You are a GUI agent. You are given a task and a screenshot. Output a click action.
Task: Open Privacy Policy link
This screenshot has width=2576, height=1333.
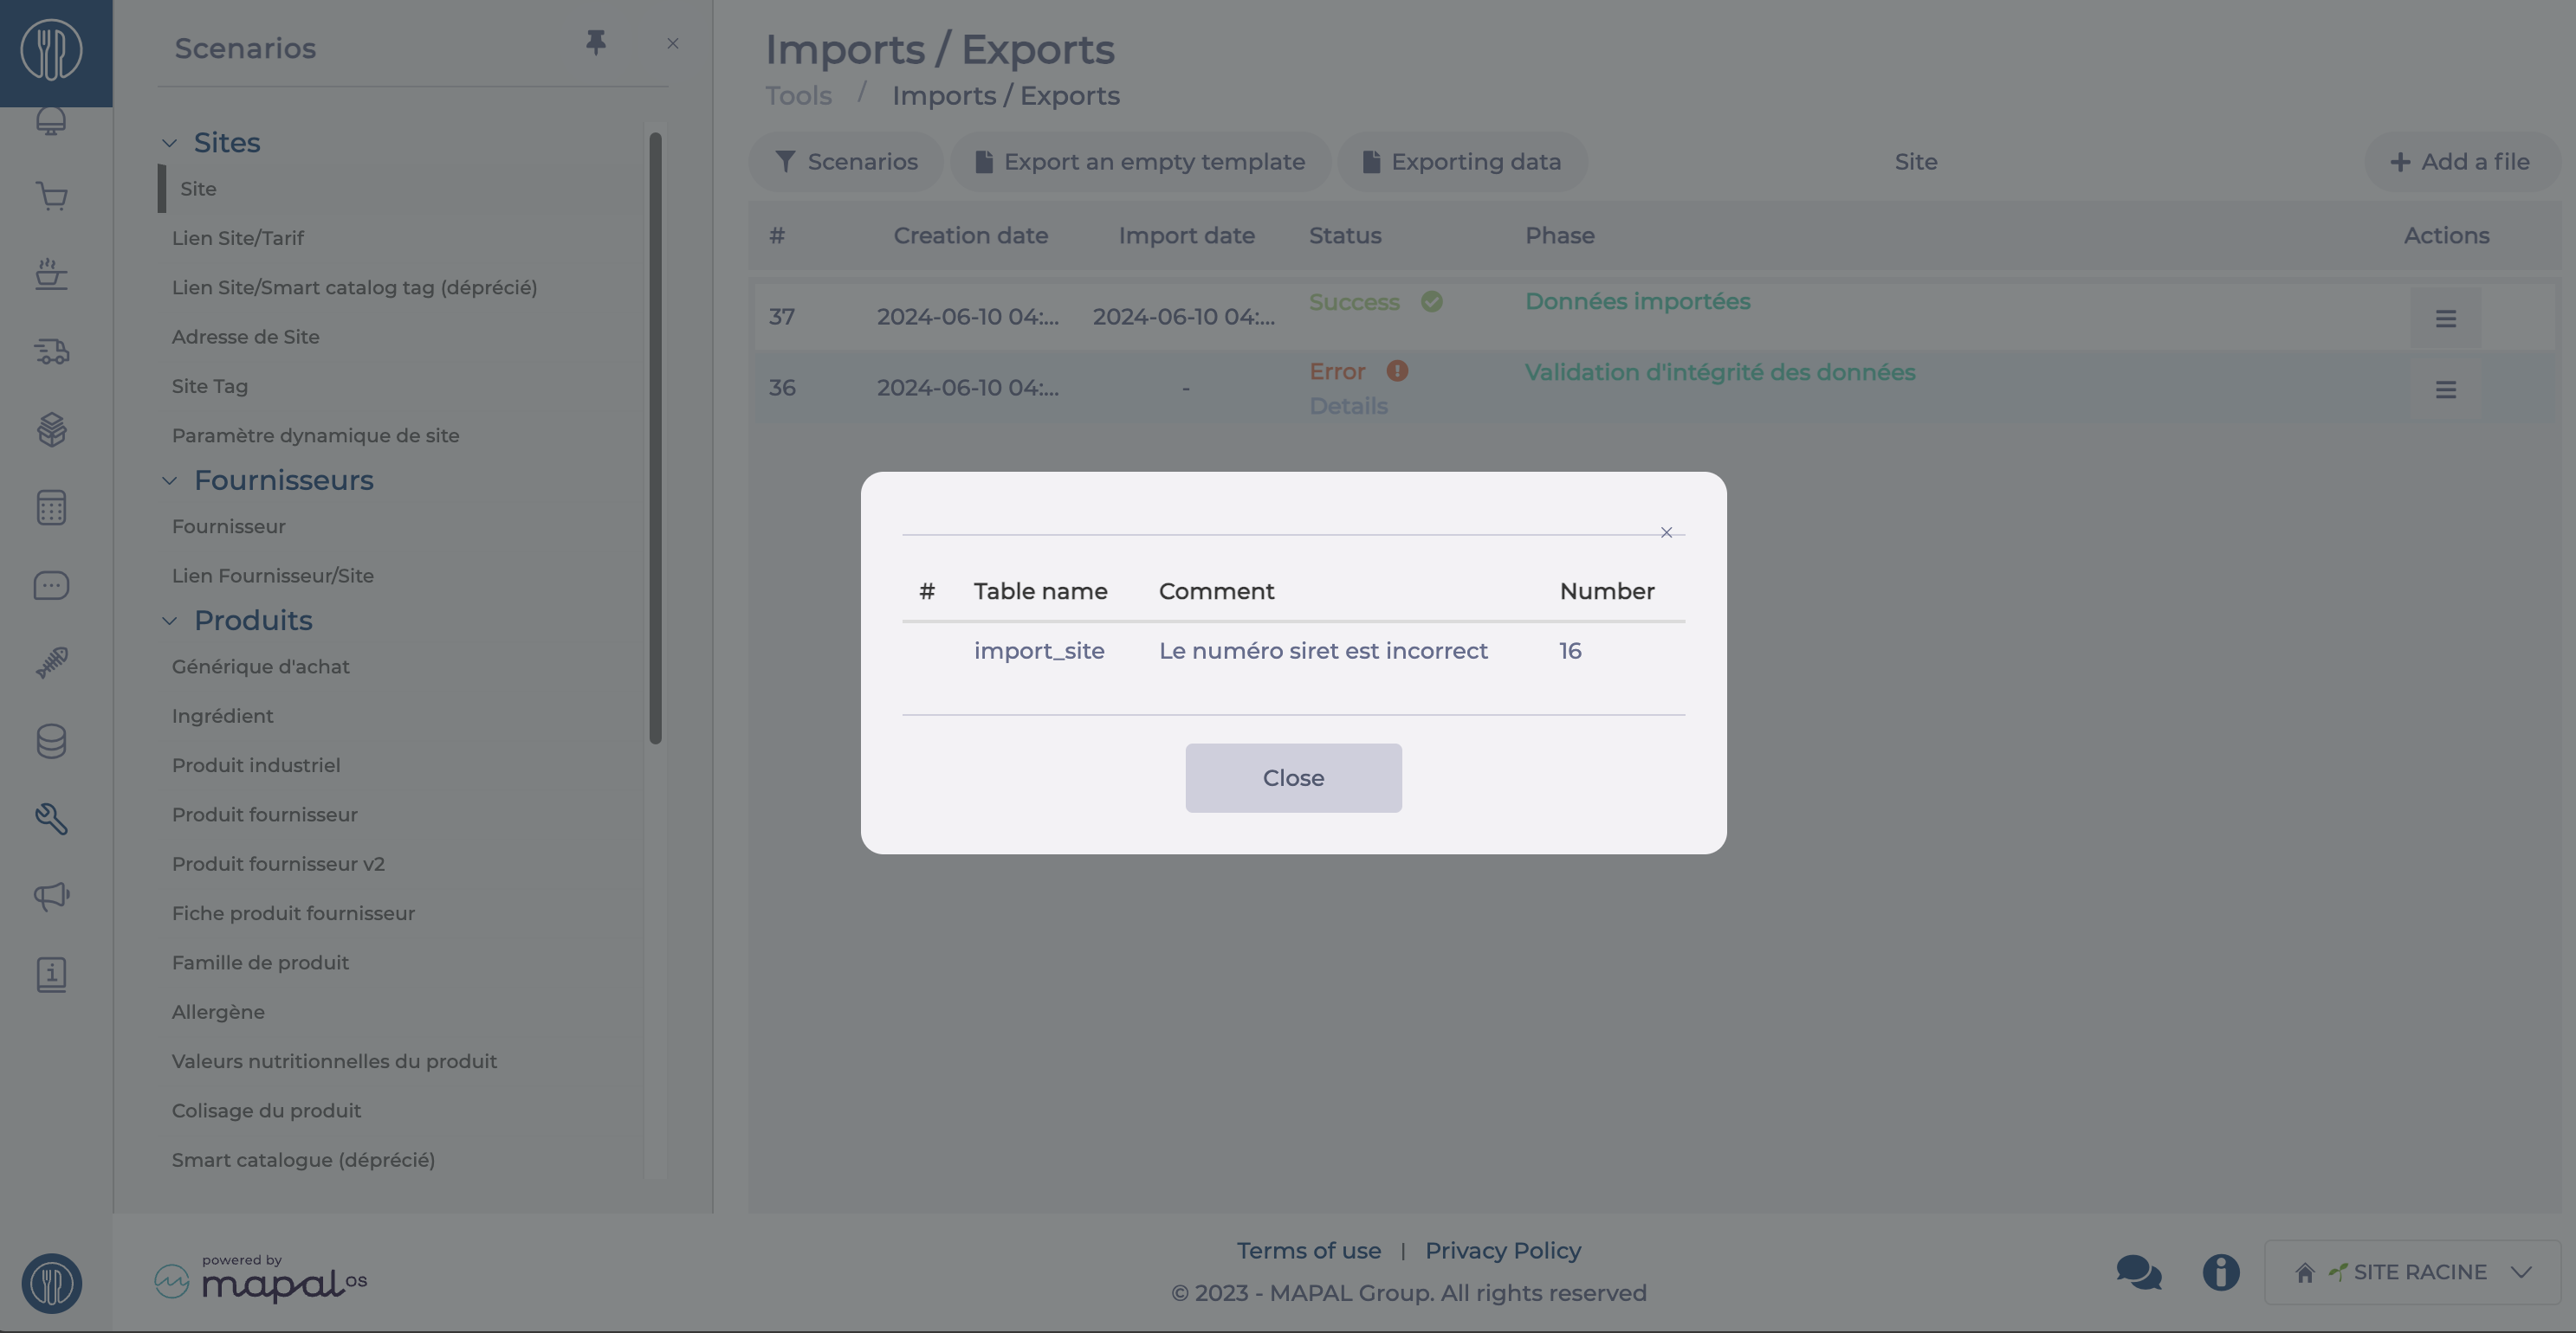tap(1503, 1250)
